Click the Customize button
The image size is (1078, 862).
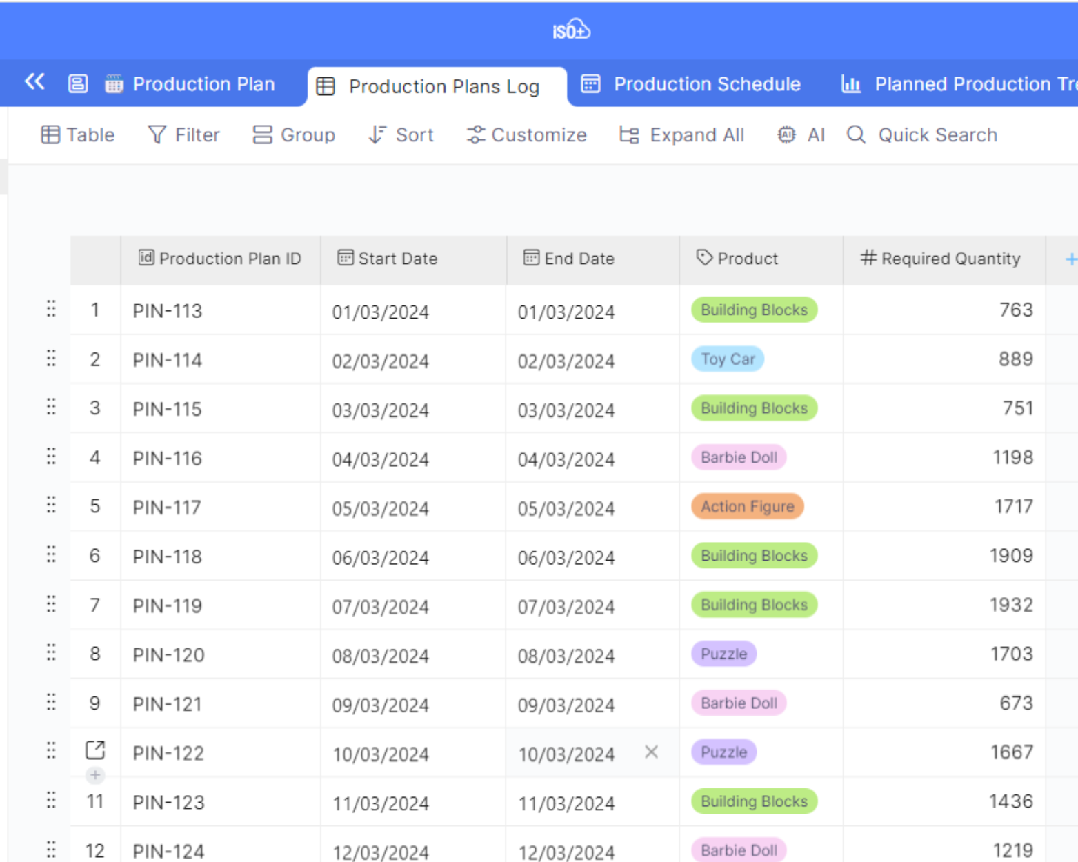coord(527,135)
